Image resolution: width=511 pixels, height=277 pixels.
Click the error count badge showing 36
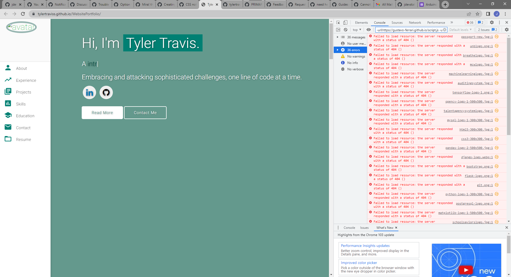[x=470, y=23]
